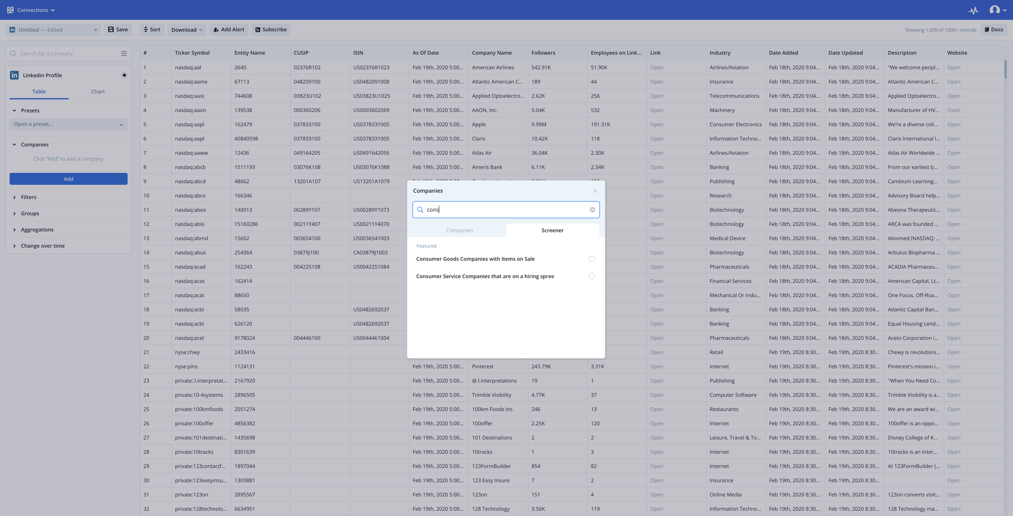1013x516 pixels.
Task: Click the activity pulse icon
Action: click(973, 10)
